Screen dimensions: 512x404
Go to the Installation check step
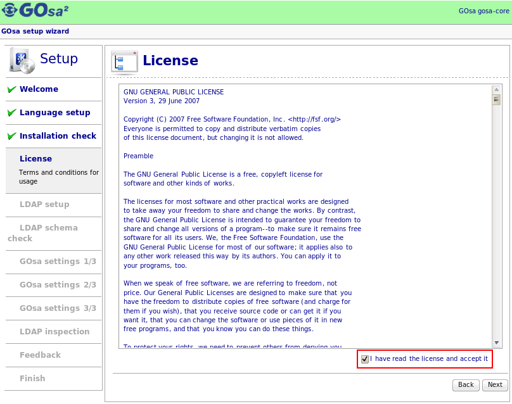58,136
